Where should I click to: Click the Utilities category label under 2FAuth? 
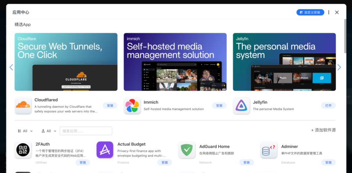[41, 163]
